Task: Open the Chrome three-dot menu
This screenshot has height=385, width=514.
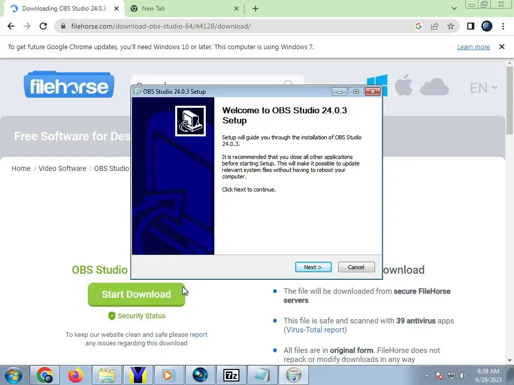Action: (503, 26)
